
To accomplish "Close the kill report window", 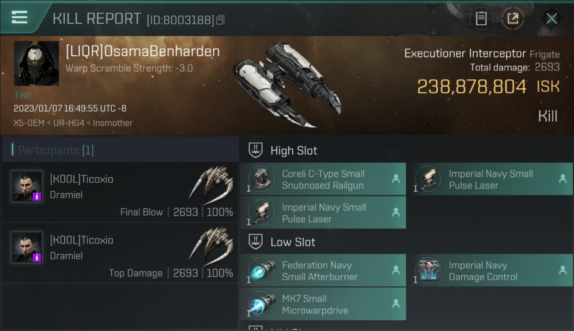I will [x=551, y=19].
